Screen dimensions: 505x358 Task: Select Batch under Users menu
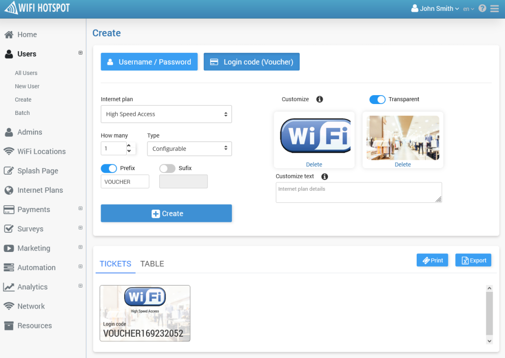pos(22,113)
